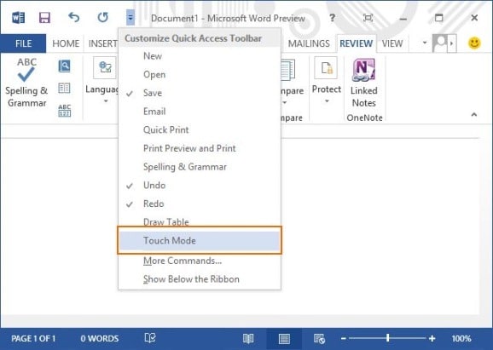Click the proofing errors book icon
The height and width of the screenshot is (350, 493).
(x=150, y=338)
